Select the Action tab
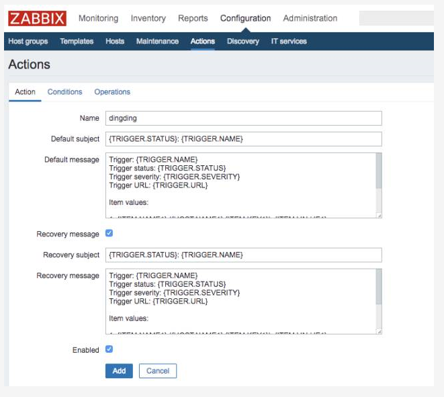 coord(25,92)
